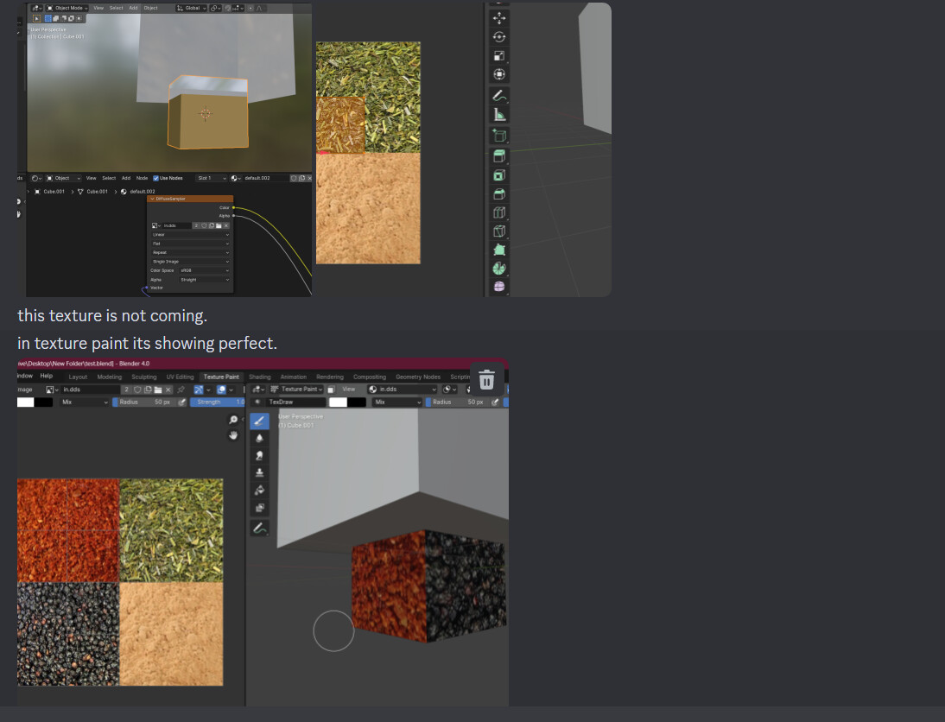The width and height of the screenshot is (945, 722).
Task: Select the Spin tool icon
Action: pos(499,269)
